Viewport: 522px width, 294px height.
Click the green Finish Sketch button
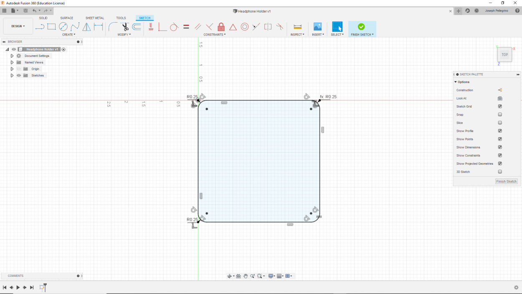click(362, 26)
